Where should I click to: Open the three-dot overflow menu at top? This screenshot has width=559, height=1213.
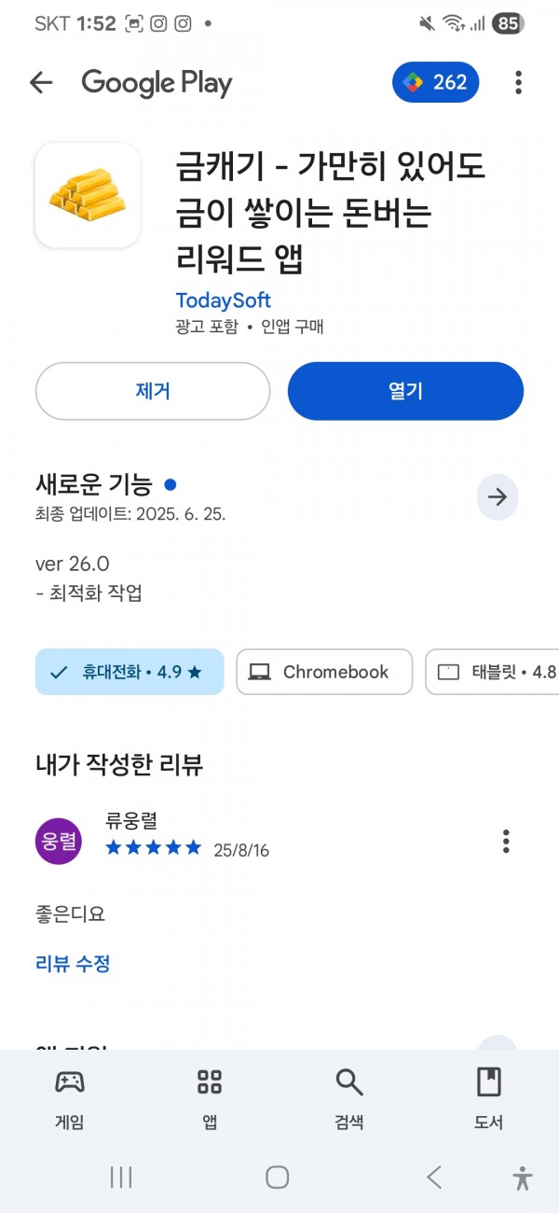pos(518,83)
